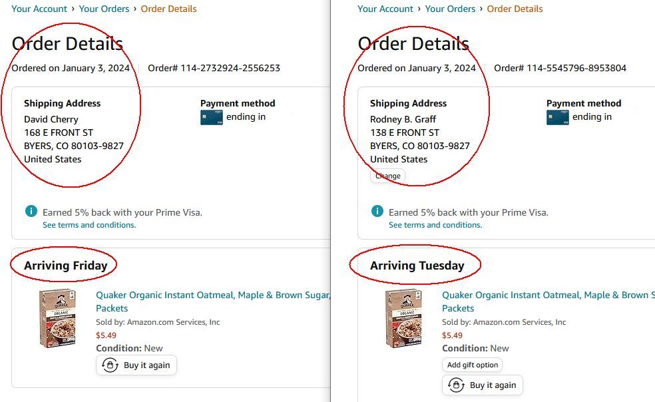Open the Quaker Oatmeal title link in the Arriving Tuesday order

pyautogui.click(x=546, y=296)
